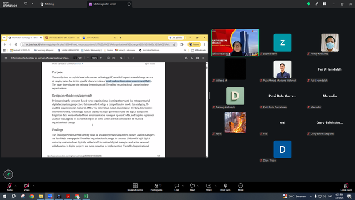355x200 pixels.
Task: Click the PDF viewer vertical scrollbar
Action: tap(207, 110)
